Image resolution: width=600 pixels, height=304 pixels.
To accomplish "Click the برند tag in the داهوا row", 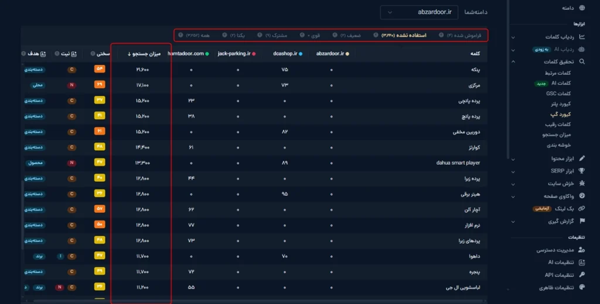I will pos(39,256).
